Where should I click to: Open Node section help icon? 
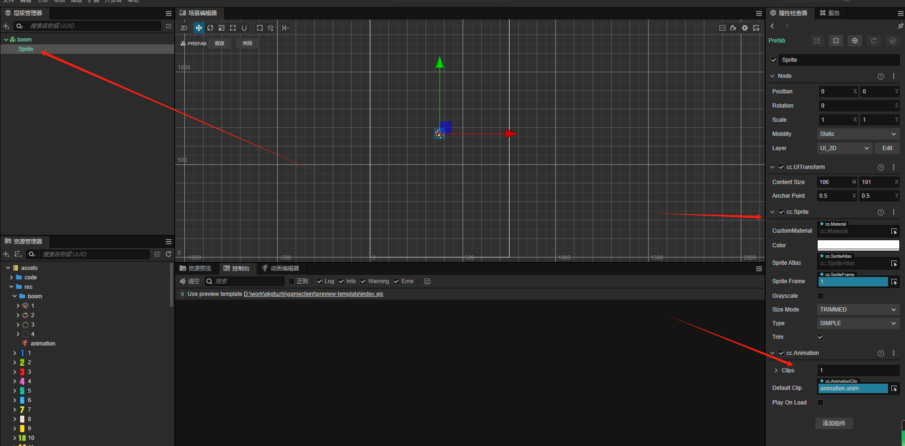click(881, 76)
